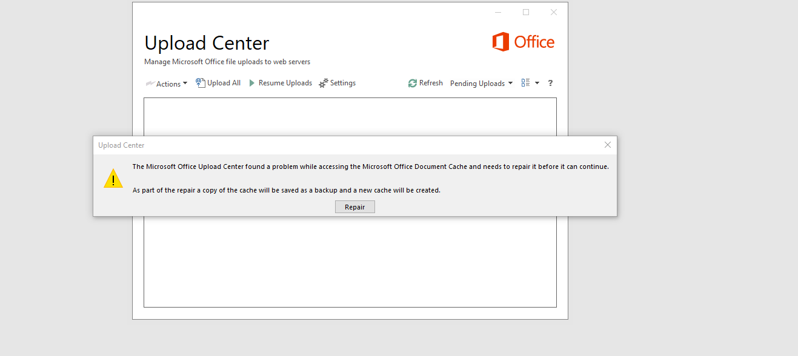
Task: Click the Repair button
Action: (355, 207)
